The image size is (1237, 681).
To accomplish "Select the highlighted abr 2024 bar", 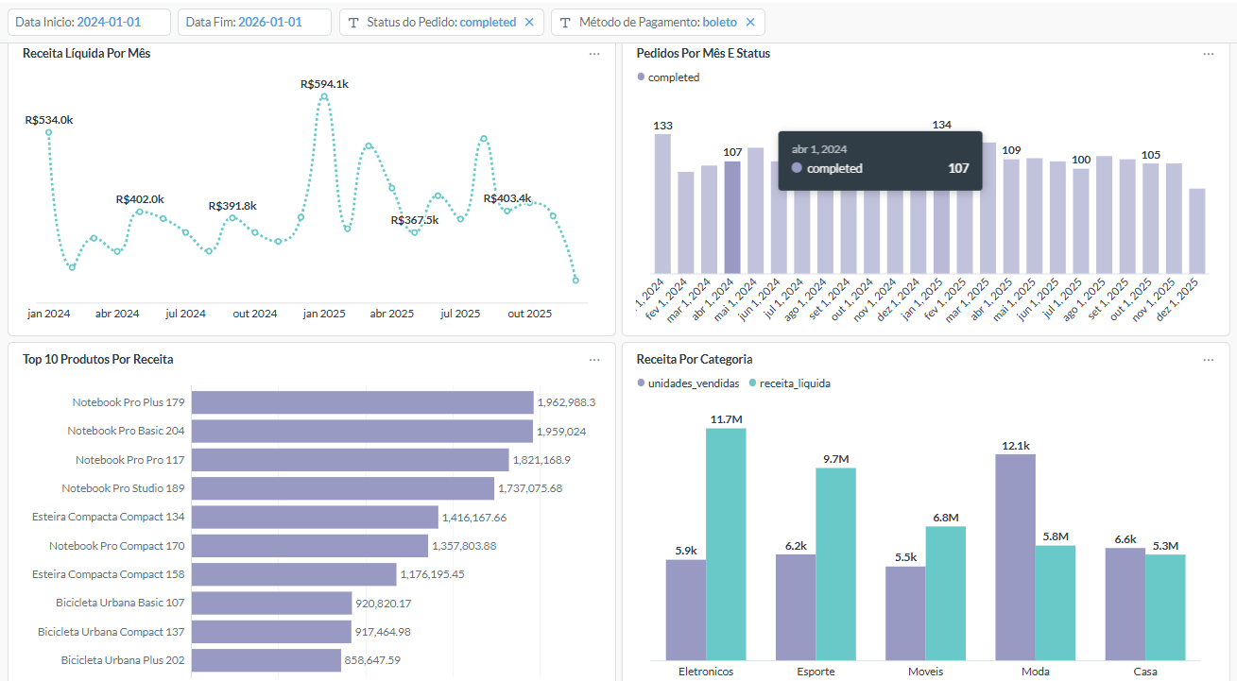I will (x=732, y=217).
